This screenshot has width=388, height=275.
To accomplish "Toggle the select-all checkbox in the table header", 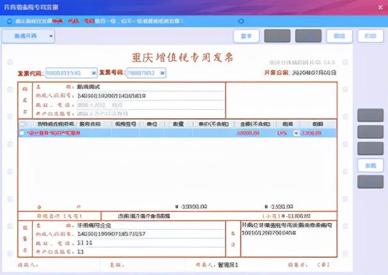I will coord(22,124).
